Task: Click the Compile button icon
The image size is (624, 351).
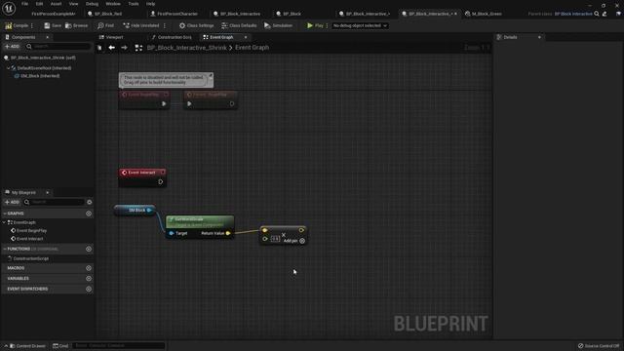Action: point(8,25)
